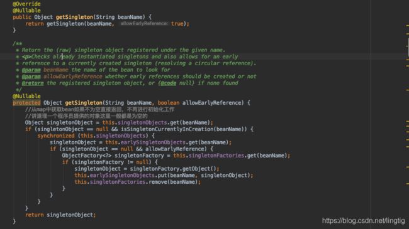Click the @param tag for beanName
Screen dimensions: 409x229
pyautogui.click(x=31, y=70)
